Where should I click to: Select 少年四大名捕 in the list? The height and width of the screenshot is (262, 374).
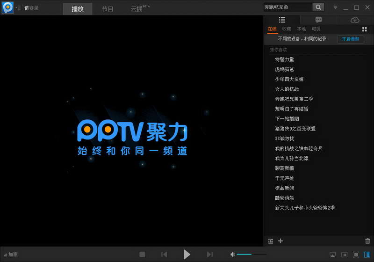[289, 79]
